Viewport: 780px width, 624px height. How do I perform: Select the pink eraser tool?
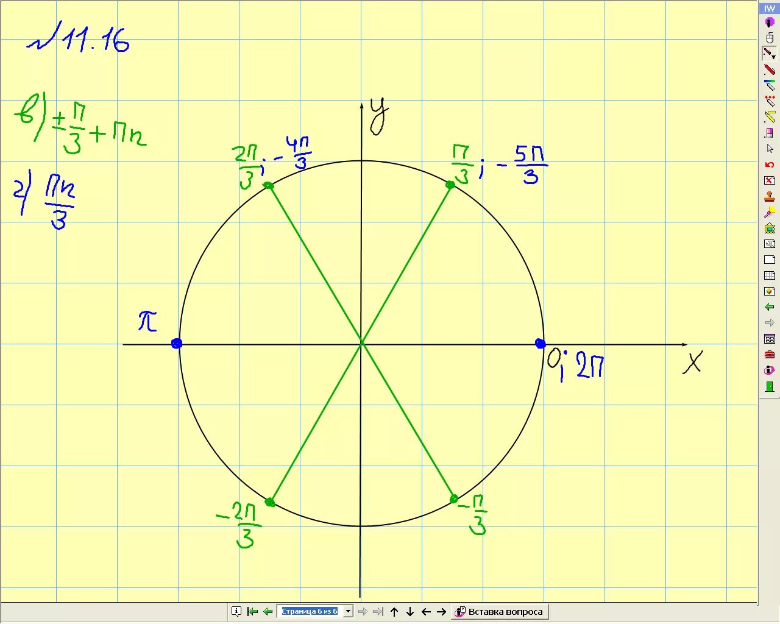(x=770, y=133)
